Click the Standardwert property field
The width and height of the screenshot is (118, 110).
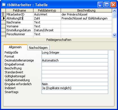[x=75, y=72]
